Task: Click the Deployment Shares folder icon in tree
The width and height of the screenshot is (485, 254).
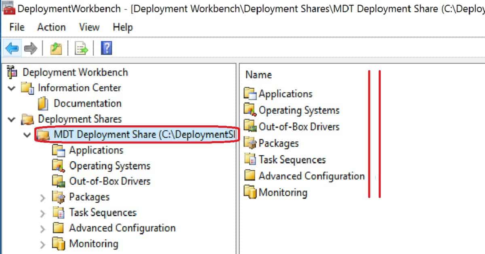Action: [27, 119]
